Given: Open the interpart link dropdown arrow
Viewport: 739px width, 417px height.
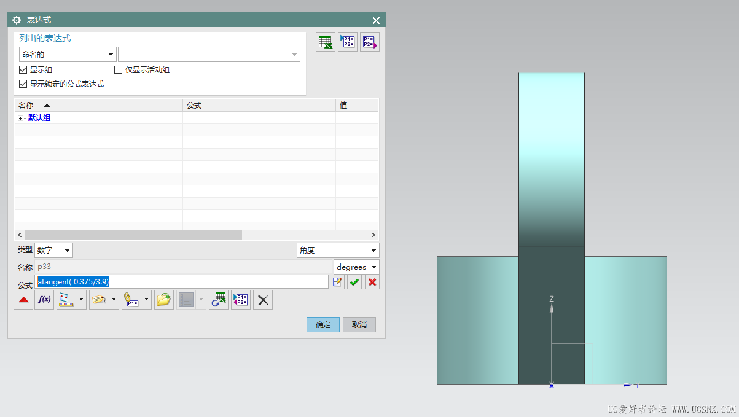Looking at the screenshot, I should click(x=147, y=300).
